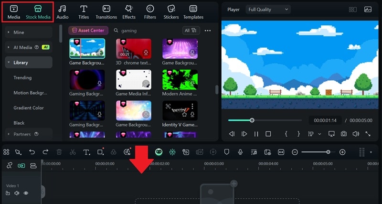Toggle Video 1 track visibility eye

26,193
